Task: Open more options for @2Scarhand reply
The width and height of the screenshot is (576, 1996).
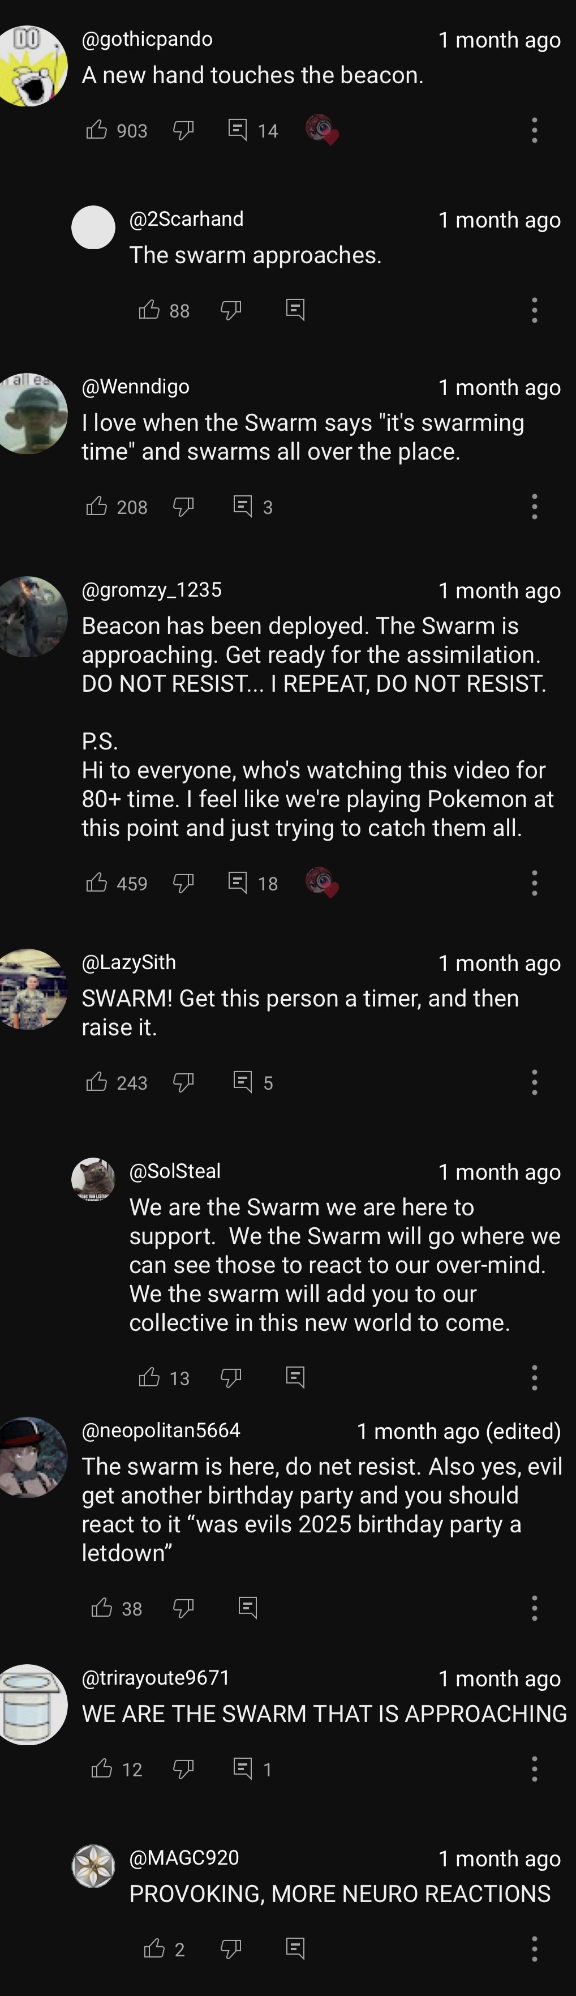Action: [534, 310]
